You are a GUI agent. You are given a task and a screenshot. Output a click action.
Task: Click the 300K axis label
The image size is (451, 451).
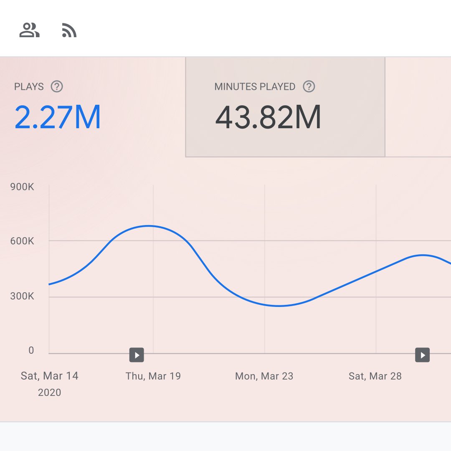[22, 296]
